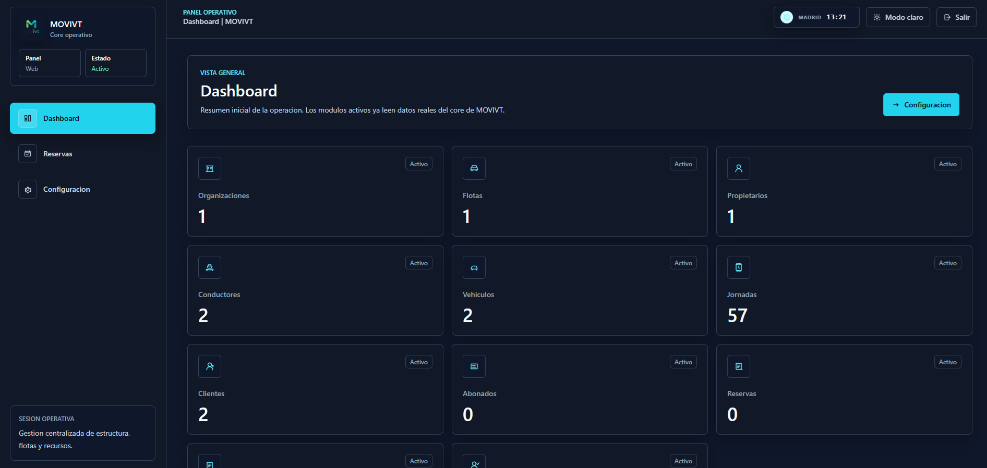Open the Dashboard menu item
The height and width of the screenshot is (468, 987).
coord(82,118)
